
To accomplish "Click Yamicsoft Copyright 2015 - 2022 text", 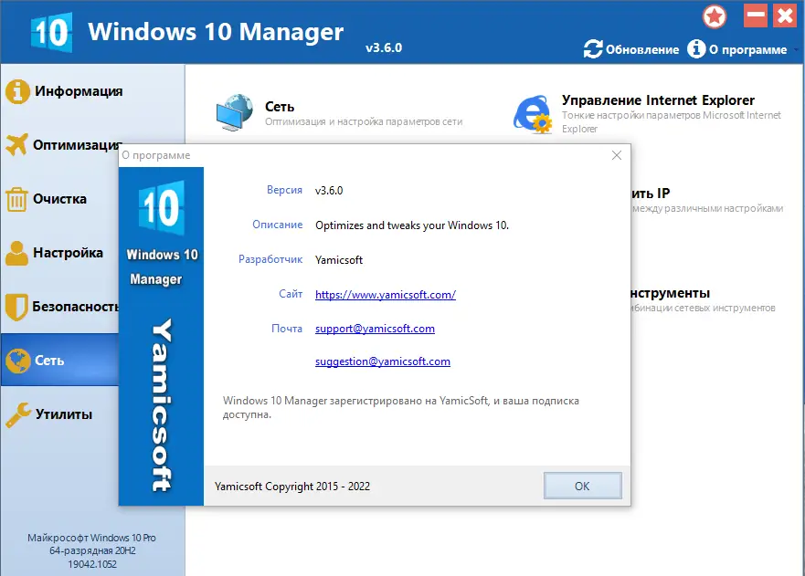I will pos(292,487).
